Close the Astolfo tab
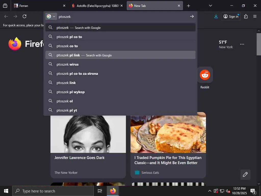This screenshot has height=196, width=261. click(122, 6)
